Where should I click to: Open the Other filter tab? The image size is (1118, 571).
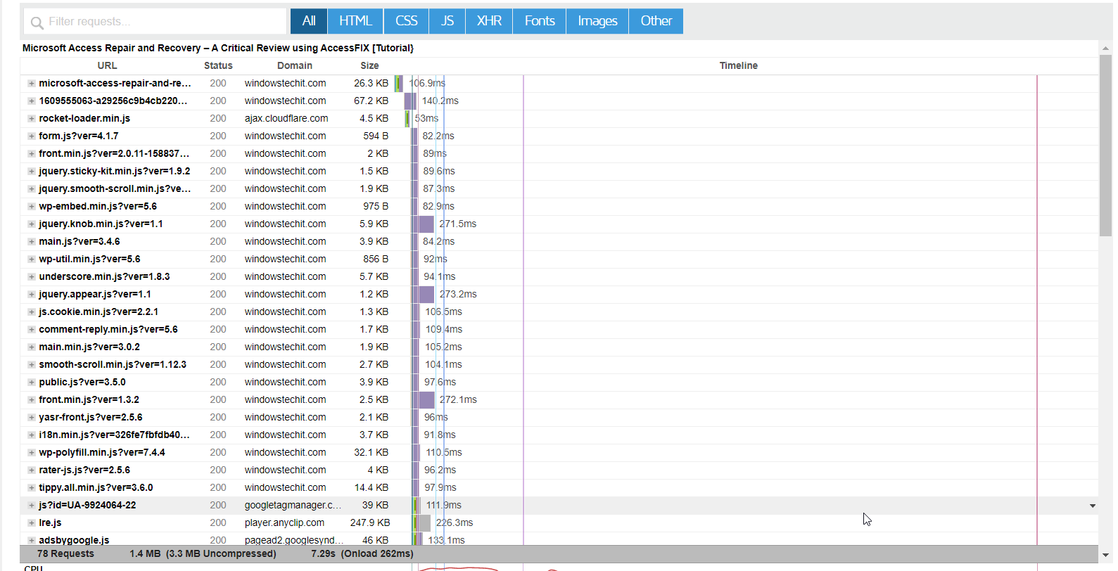(656, 21)
